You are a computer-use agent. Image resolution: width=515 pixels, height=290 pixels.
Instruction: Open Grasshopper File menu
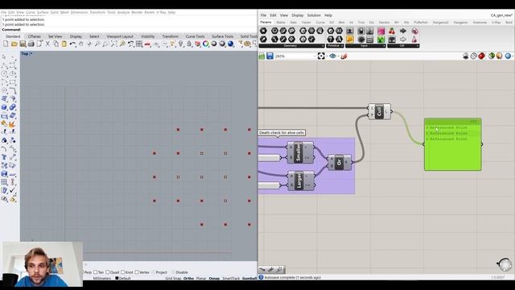coord(263,15)
